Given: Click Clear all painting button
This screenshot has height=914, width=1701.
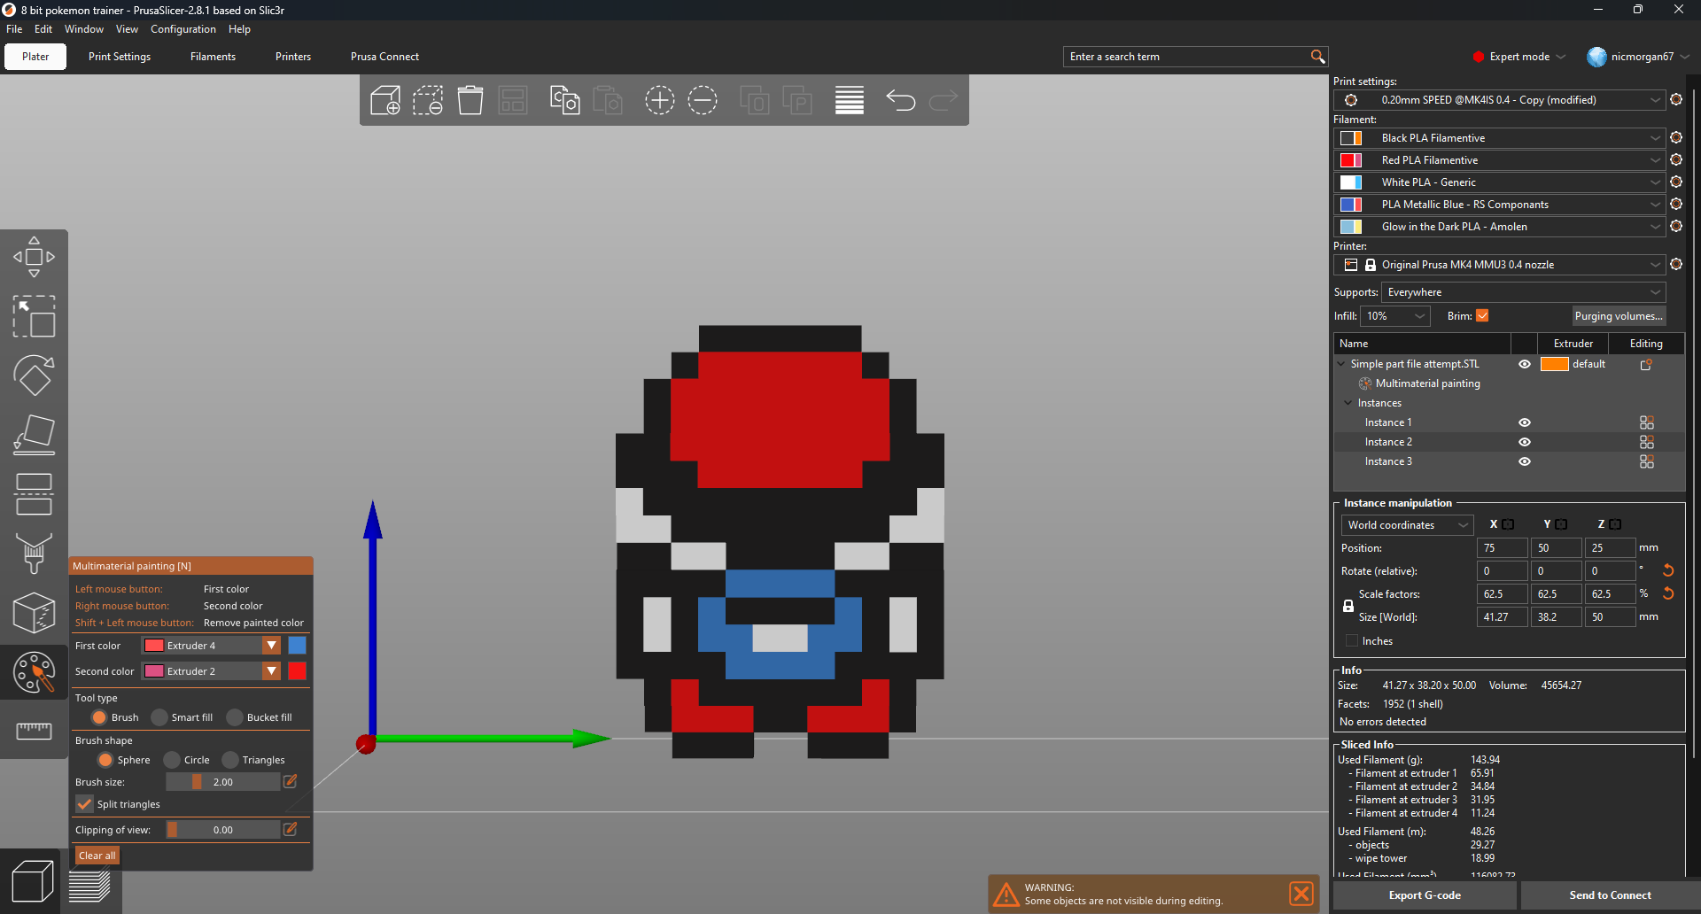Looking at the screenshot, I should 97,856.
